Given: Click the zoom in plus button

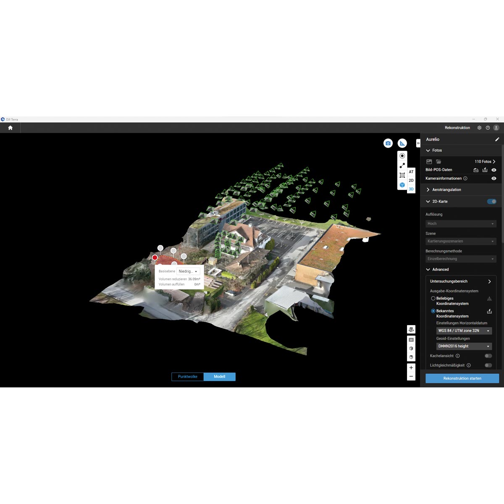Looking at the screenshot, I should click(x=411, y=367).
